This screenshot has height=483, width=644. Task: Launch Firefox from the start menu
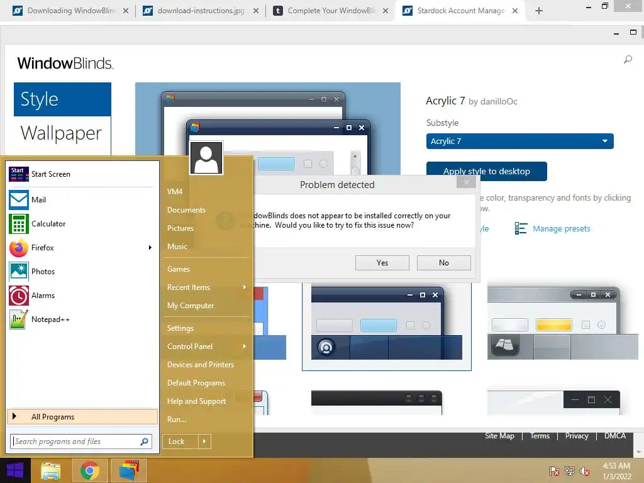[x=42, y=248]
